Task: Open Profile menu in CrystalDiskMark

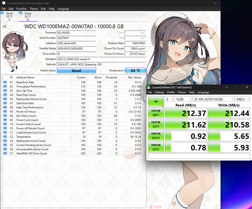Action: coord(171,92)
